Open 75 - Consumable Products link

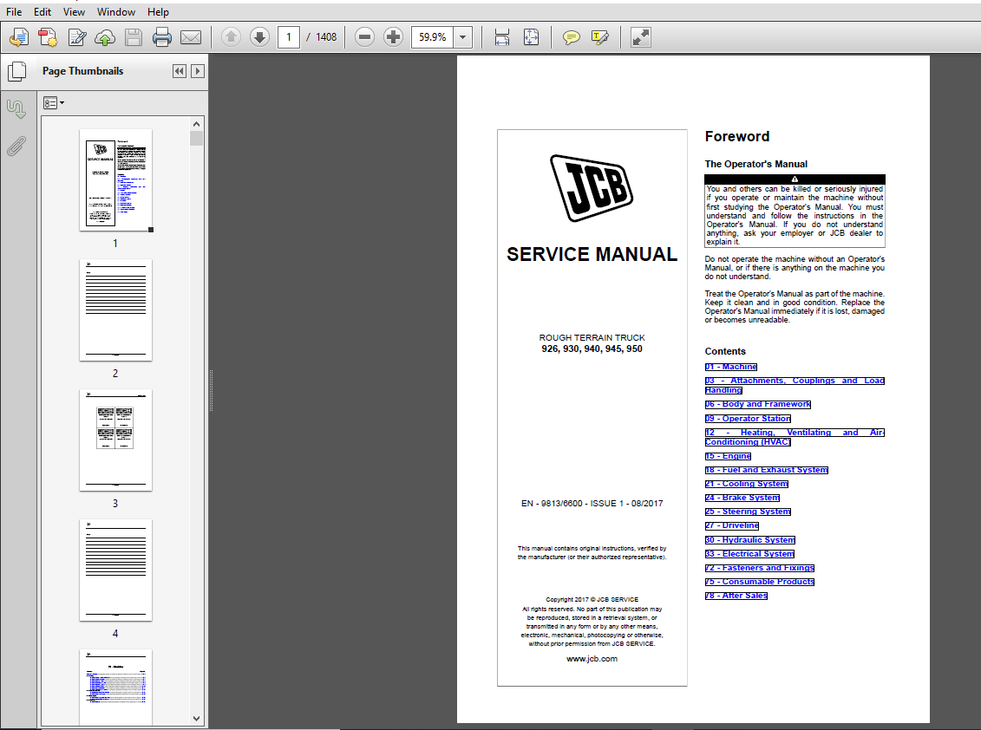(x=760, y=582)
